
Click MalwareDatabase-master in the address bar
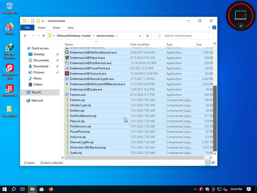tap(74, 36)
